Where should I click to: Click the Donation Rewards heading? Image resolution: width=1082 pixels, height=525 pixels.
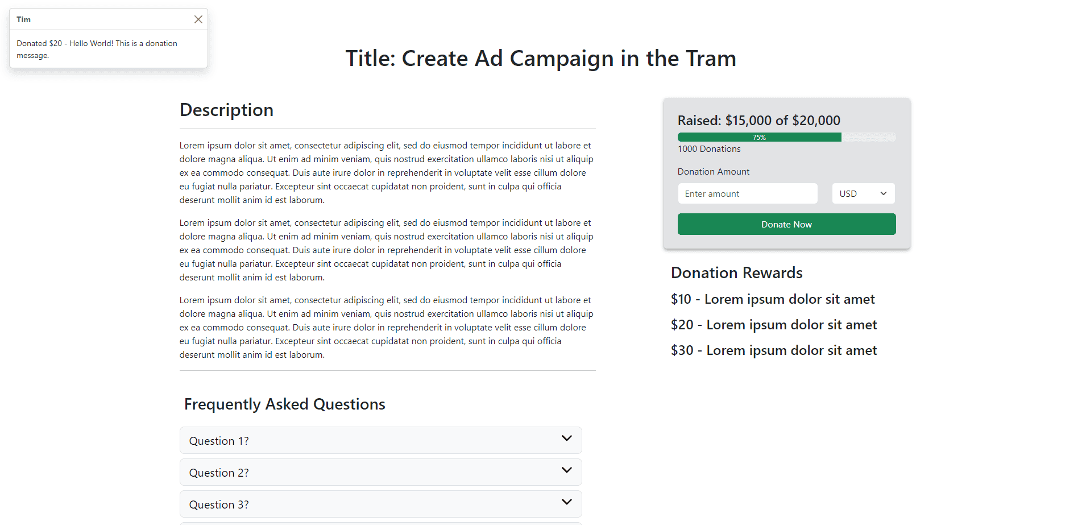(x=736, y=273)
